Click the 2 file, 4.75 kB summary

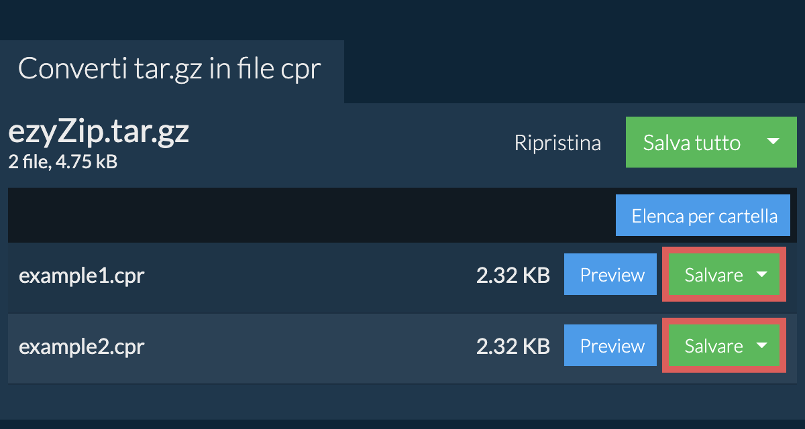[63, 162]
